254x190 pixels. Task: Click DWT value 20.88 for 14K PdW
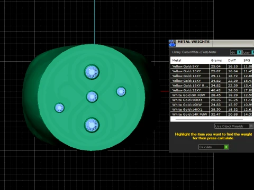click(233, 114)
